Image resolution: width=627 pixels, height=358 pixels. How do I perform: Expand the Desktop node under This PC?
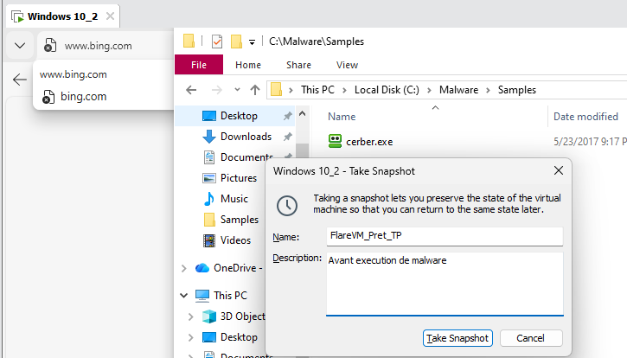tap(191, 337)
